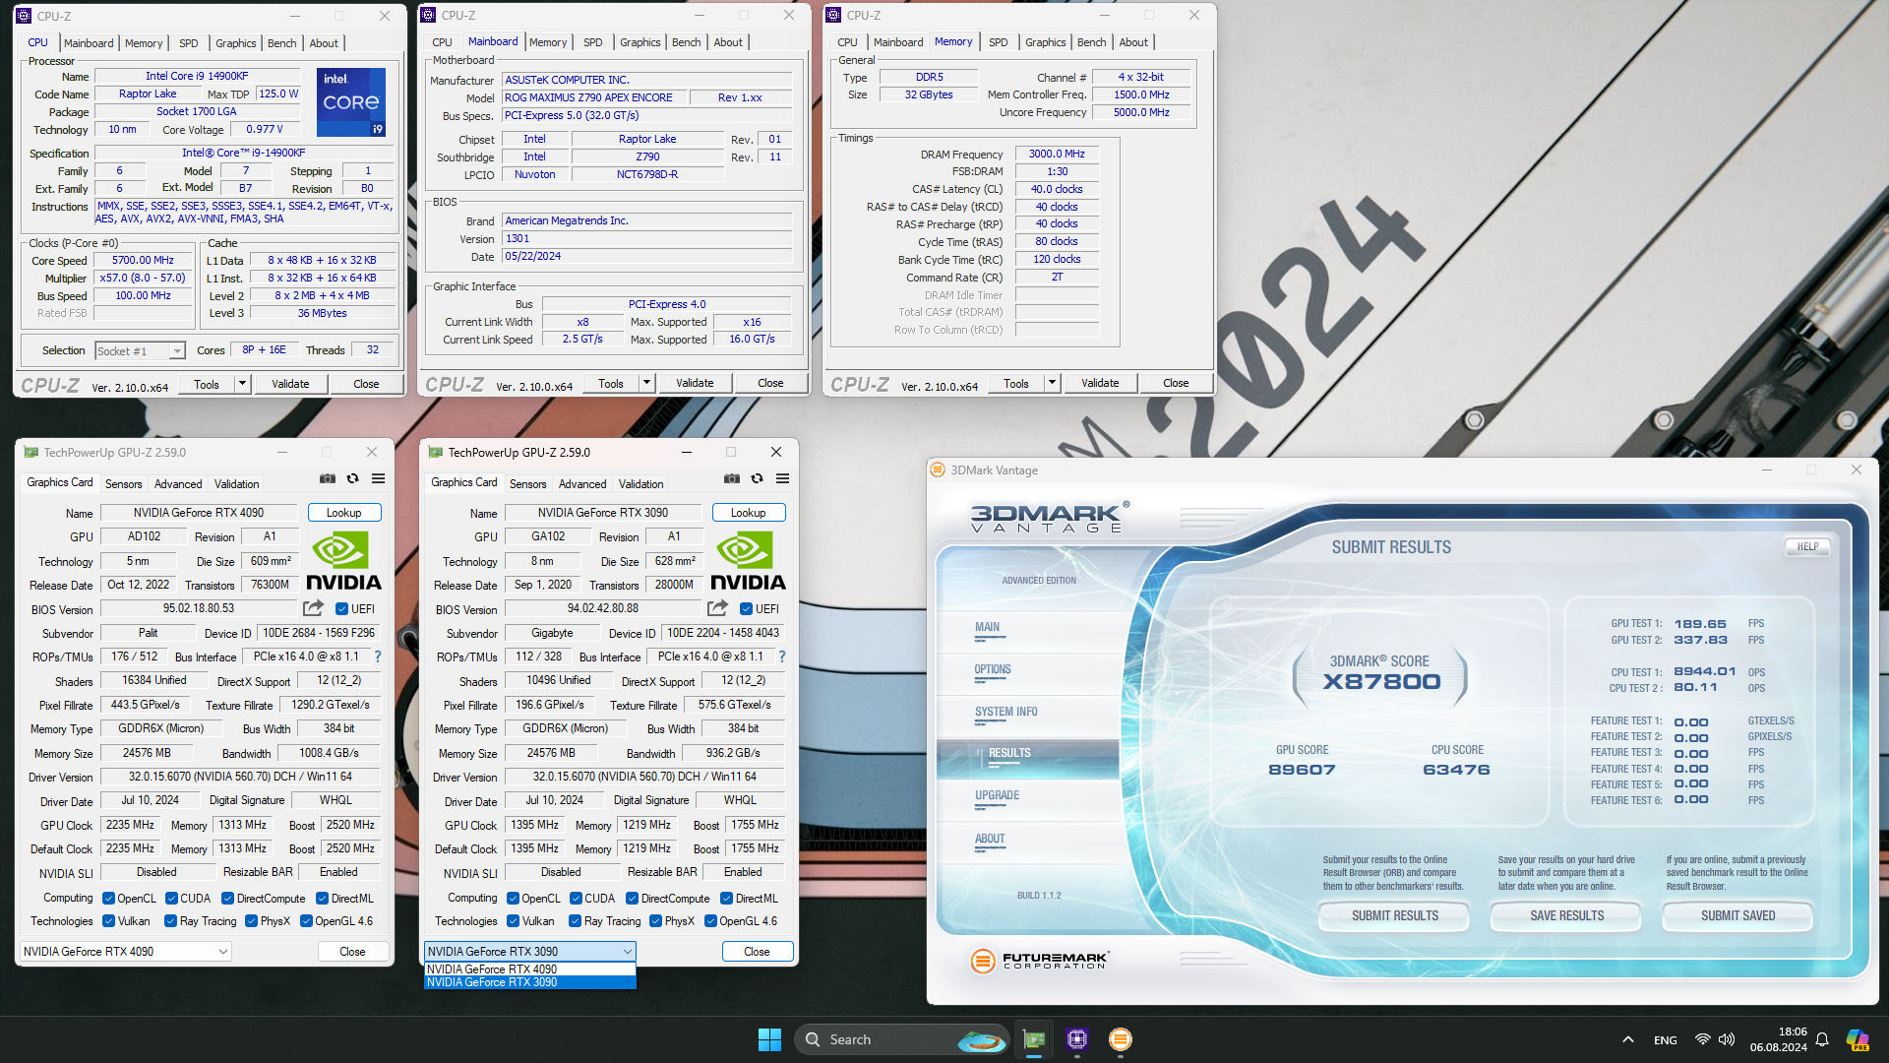Click the 3DMark Vantage title bar icon
The width and height of the screenshot is (1889, 1063).
(939, 470)
